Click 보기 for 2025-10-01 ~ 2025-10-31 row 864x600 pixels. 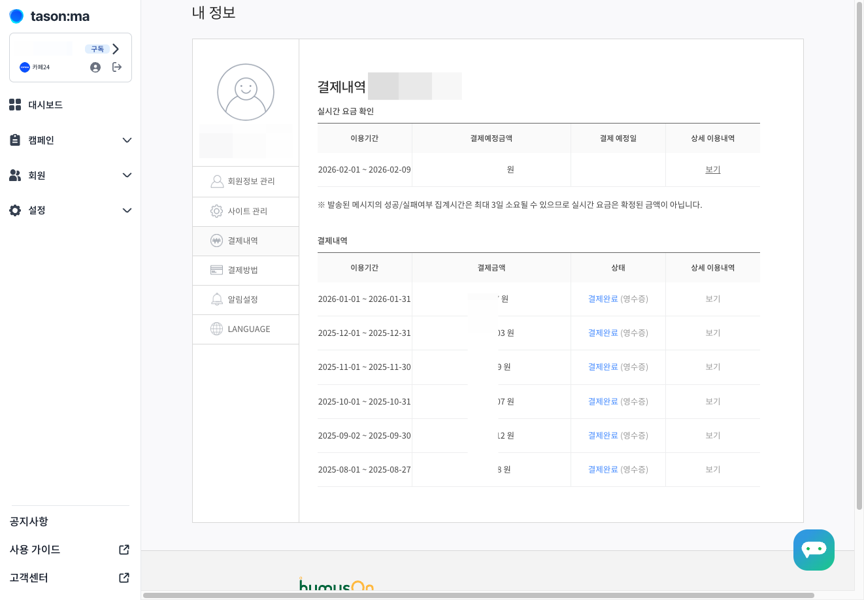[x=713, y=401]
